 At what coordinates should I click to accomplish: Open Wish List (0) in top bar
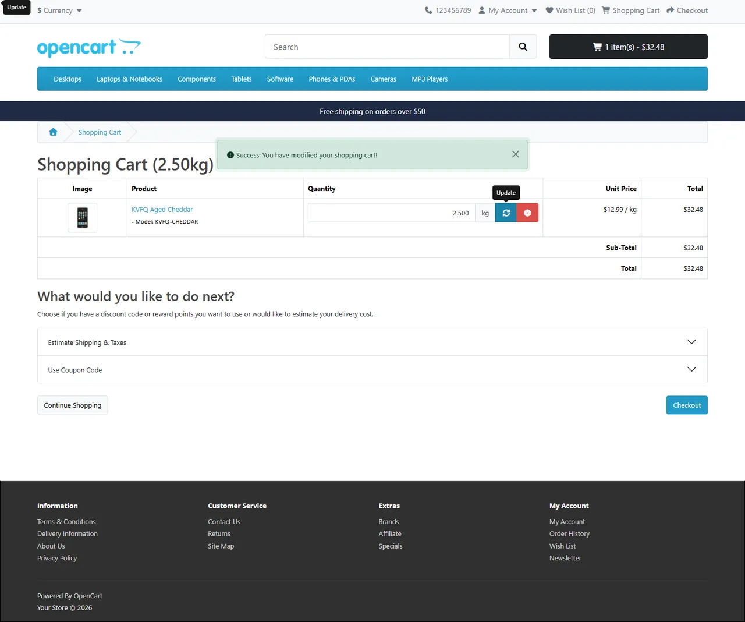click(x=570, y=10)
